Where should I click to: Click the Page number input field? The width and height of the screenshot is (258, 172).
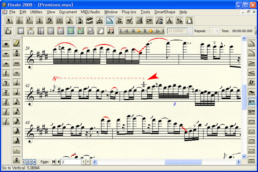(71, 162)
